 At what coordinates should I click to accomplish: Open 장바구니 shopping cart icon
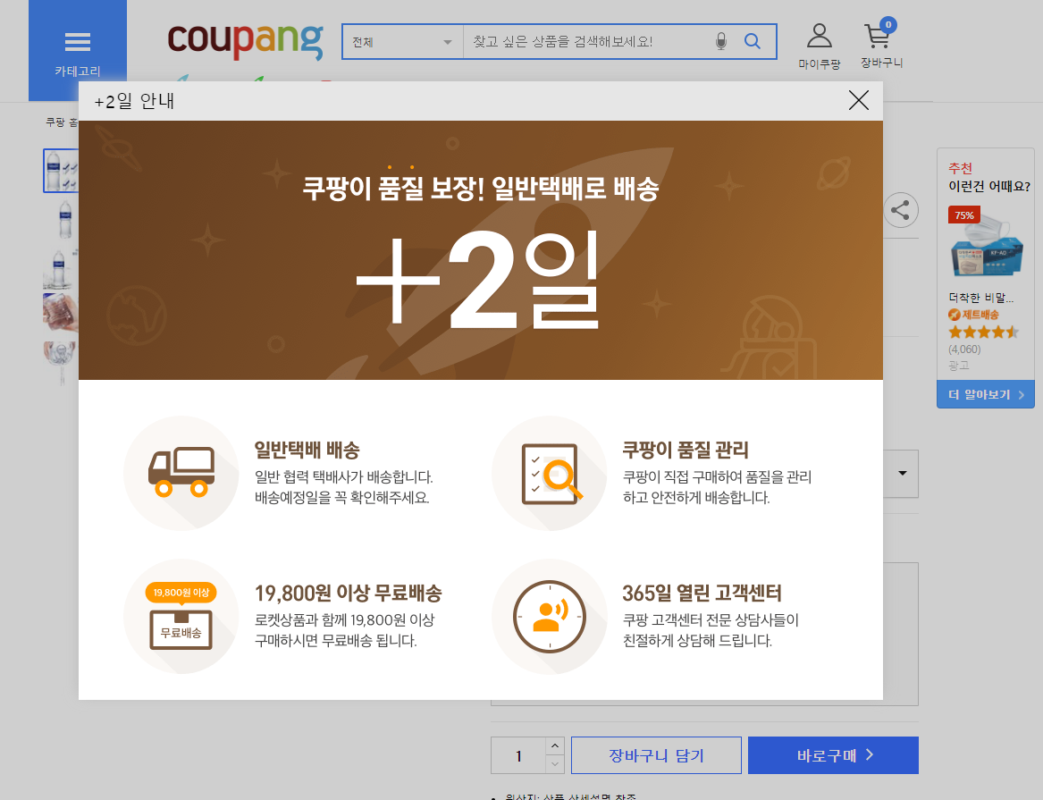881,44
